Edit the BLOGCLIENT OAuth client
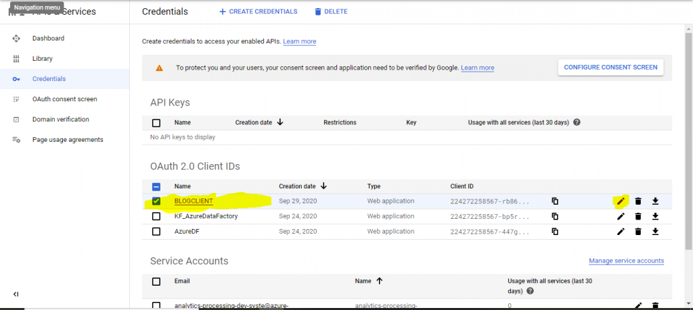Image resolution: width=693 pixels, height=310 pixels. coord(621,201)
